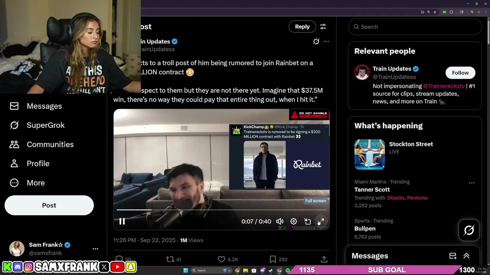Click browser zoom magnifier icon
Image resolution: width=490 pixels, height=275 pixels.
point(429,12)
